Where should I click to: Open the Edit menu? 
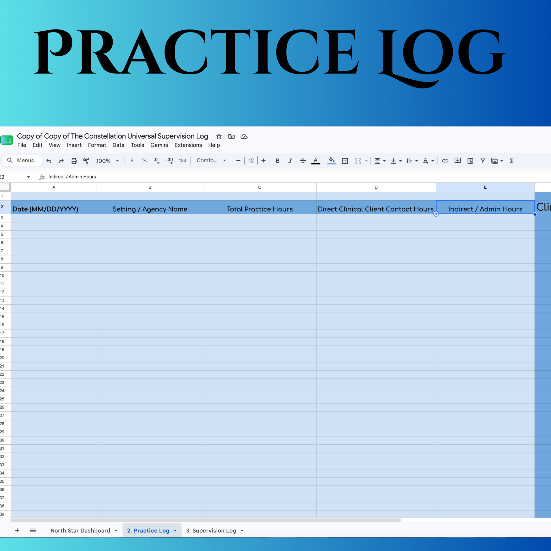click(37, 145)
